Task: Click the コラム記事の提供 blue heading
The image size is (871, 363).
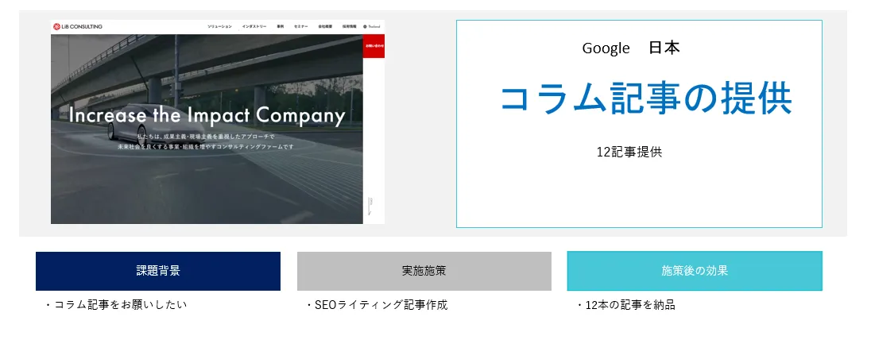Action: pos(646,98)
